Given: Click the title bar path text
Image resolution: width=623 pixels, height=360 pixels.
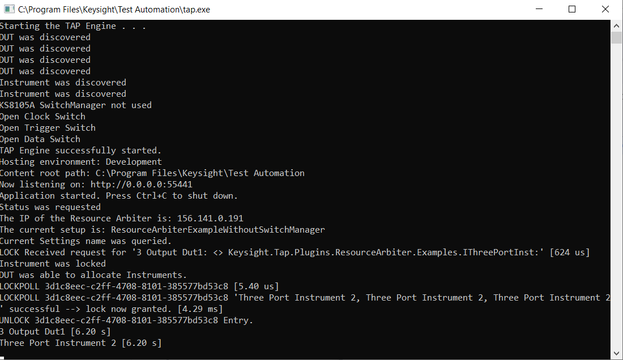Looking at the screenshot, I should click(x=114, y=10).
